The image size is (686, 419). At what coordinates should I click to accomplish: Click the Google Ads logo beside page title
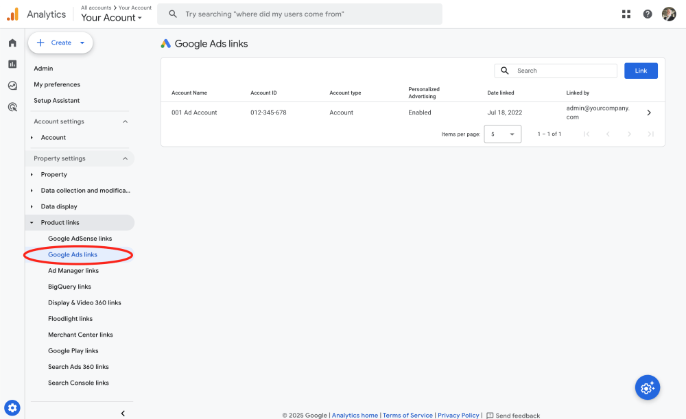click(x=165, y=44)
